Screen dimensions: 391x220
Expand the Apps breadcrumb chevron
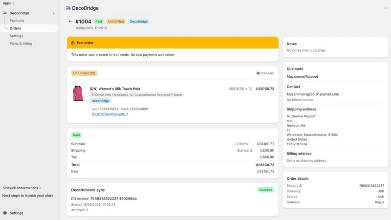coord(13,3)
